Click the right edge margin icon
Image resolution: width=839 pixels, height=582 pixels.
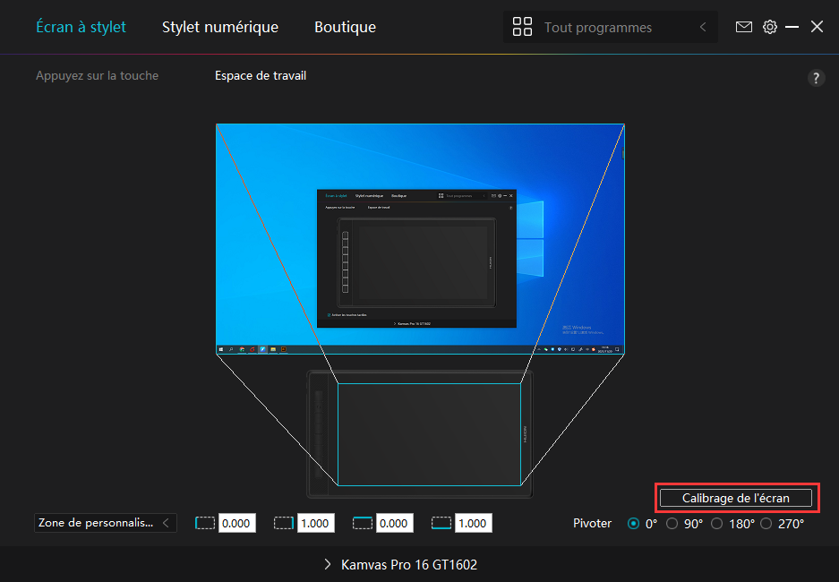coord(284,523)
